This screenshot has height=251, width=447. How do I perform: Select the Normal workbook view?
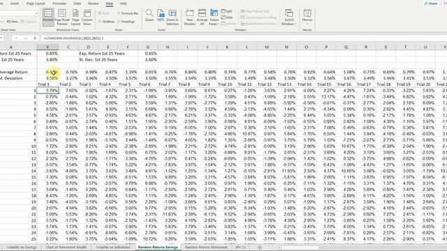[48, 17]
